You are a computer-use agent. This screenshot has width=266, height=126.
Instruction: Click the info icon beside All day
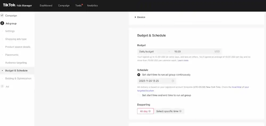coord(149,111)
